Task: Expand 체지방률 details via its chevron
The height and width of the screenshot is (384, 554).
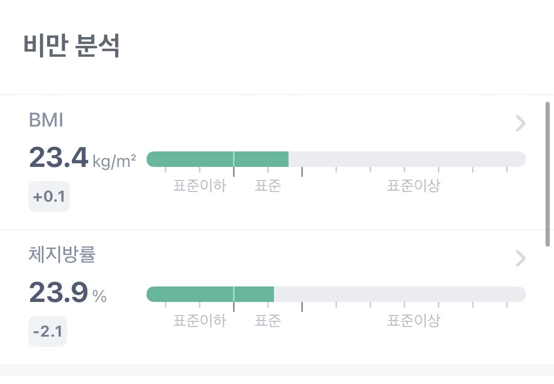Action: coord(521,258)
